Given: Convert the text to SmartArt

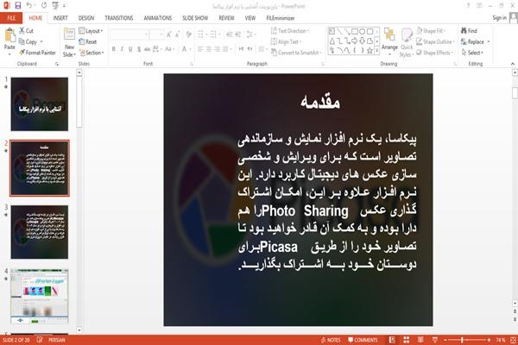Looking at the screenshot, I should coord(295,53).
